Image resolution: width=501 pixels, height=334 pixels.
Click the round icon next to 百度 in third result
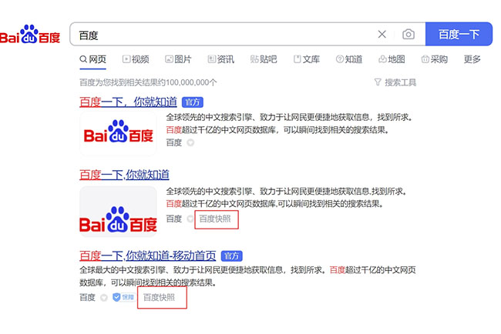click(104, 298)
